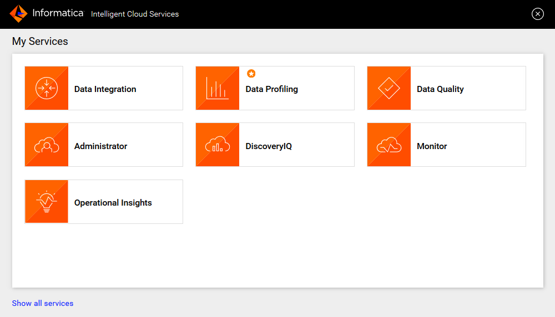Click the Data Quality checkmark diamond icon

tap(389, 89)
